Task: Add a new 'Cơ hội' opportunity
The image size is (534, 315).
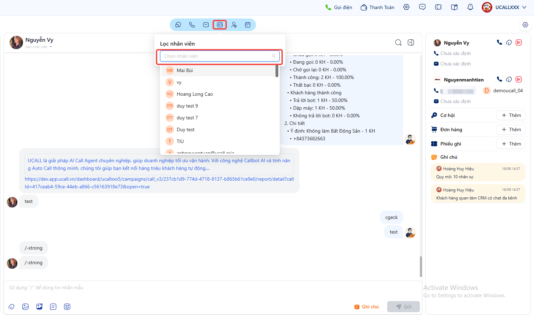Action: point(511,115)
